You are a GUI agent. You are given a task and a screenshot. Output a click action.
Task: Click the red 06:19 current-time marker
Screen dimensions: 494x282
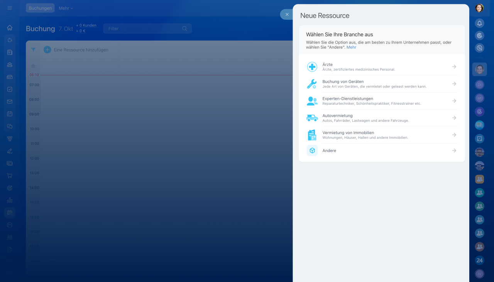(34, 75)
